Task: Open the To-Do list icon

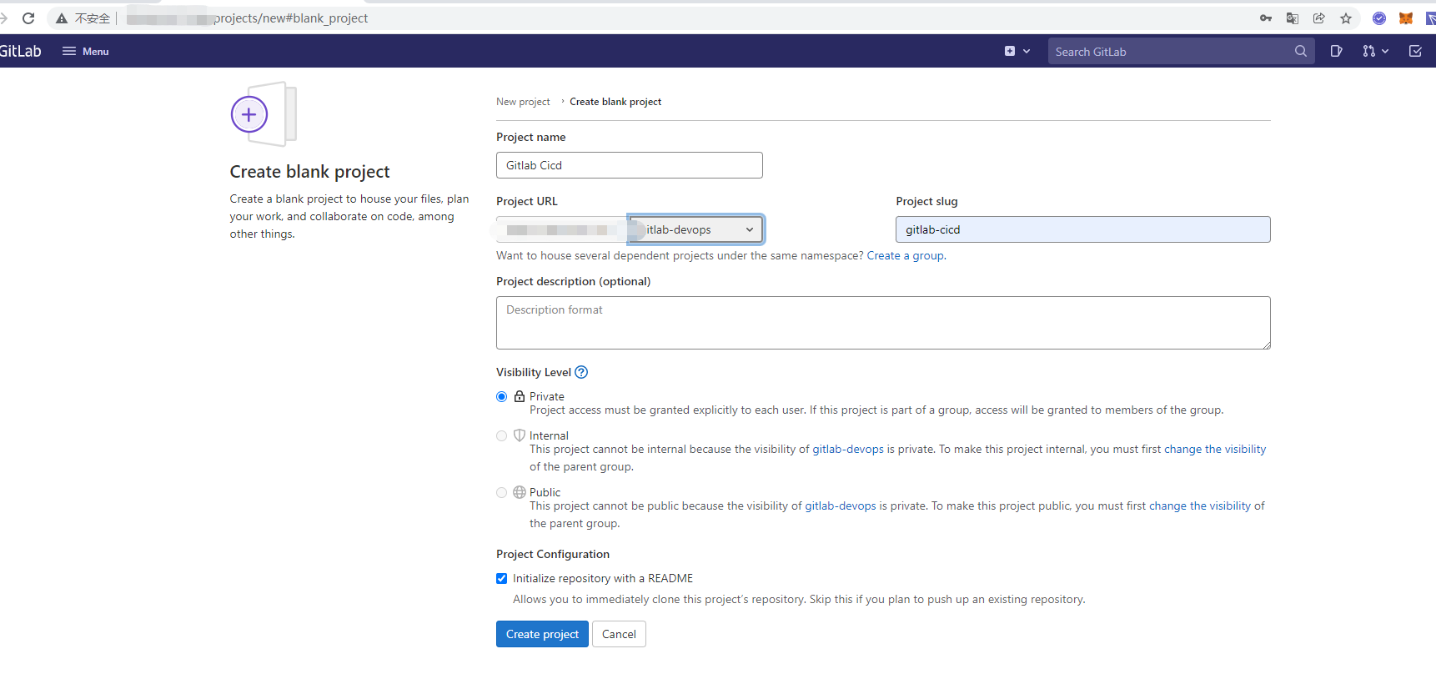Action: click(1415, 51)
